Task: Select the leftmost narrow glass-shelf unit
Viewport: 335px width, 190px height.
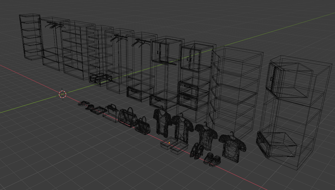Action: click(x=31, y=37)
